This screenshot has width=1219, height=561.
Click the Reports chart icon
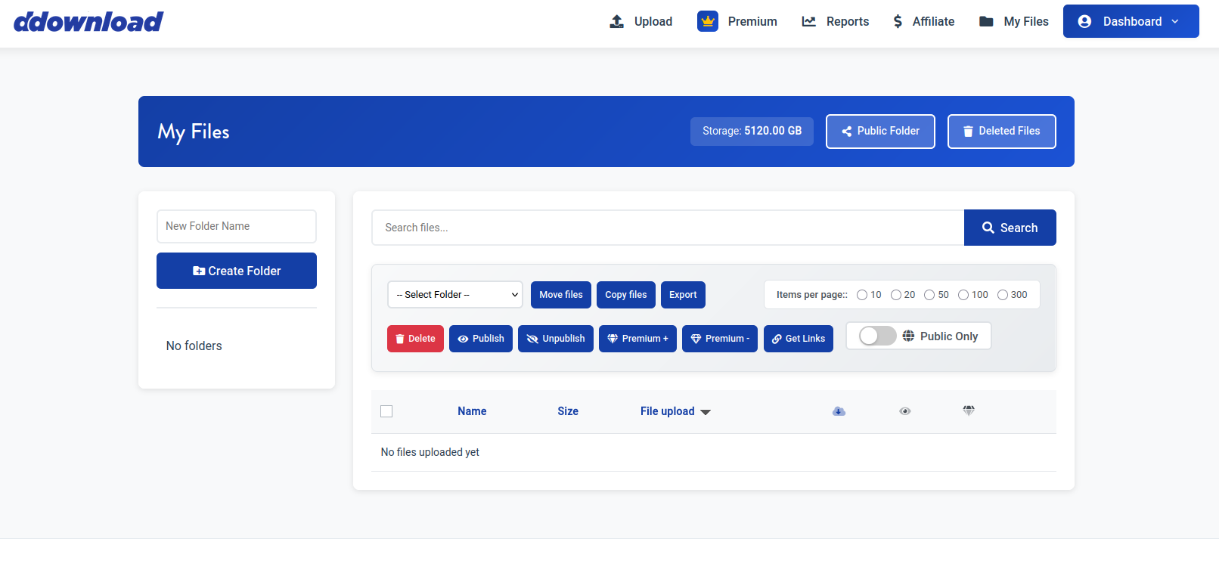click(808, 21)
